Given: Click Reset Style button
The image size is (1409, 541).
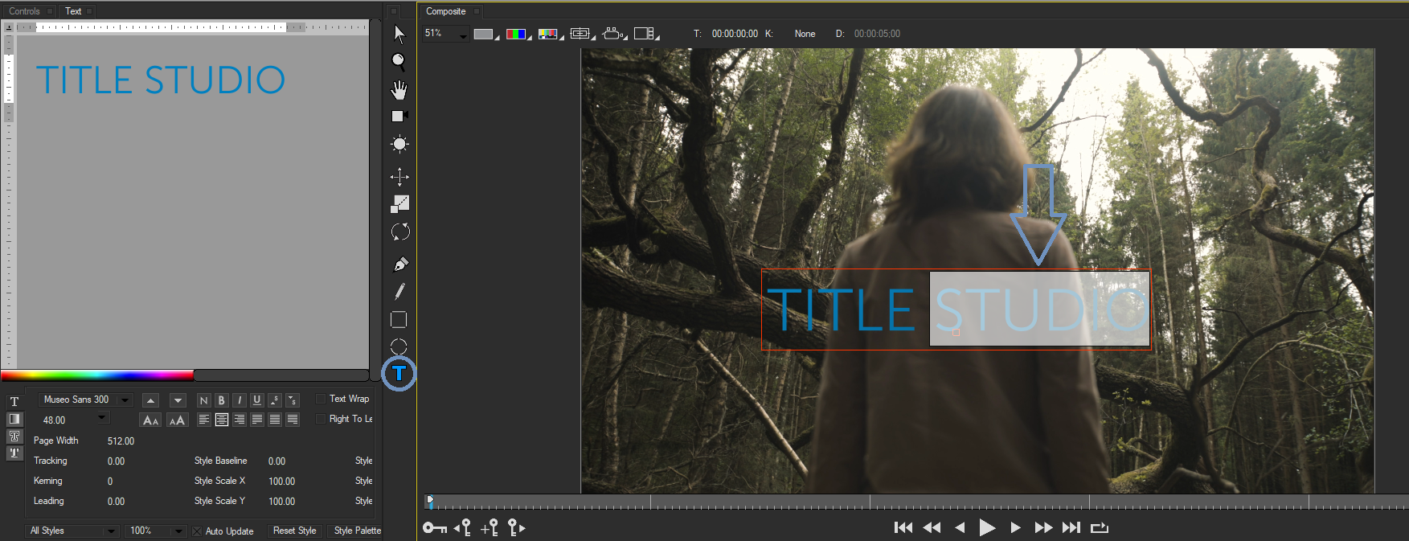Looking at the screenshot, I should 294,531.
